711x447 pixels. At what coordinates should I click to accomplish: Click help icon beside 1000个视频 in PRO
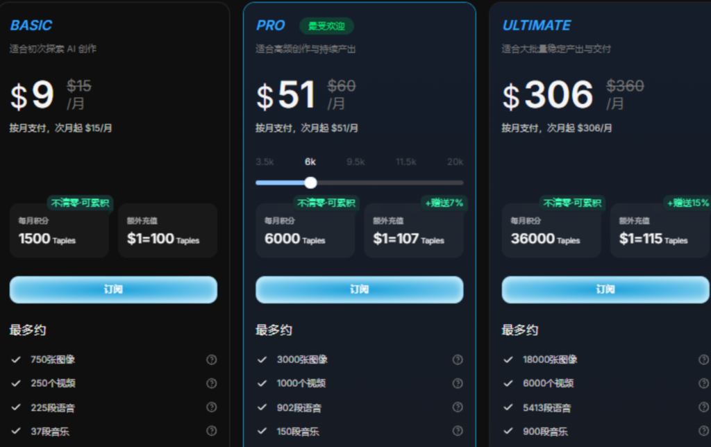tap(458, 383)
